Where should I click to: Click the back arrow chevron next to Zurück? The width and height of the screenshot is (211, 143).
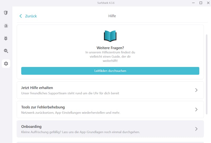click(x=21, y=16)
